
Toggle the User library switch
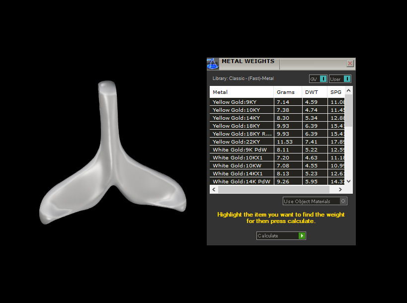pos(340,79)
